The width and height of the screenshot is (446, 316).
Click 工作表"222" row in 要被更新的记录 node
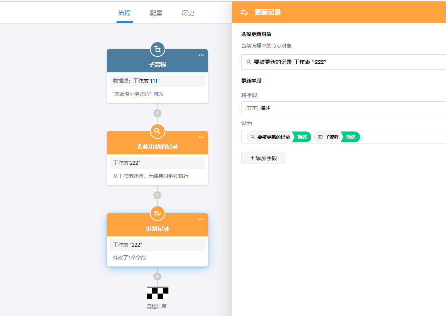coord(157,163)
